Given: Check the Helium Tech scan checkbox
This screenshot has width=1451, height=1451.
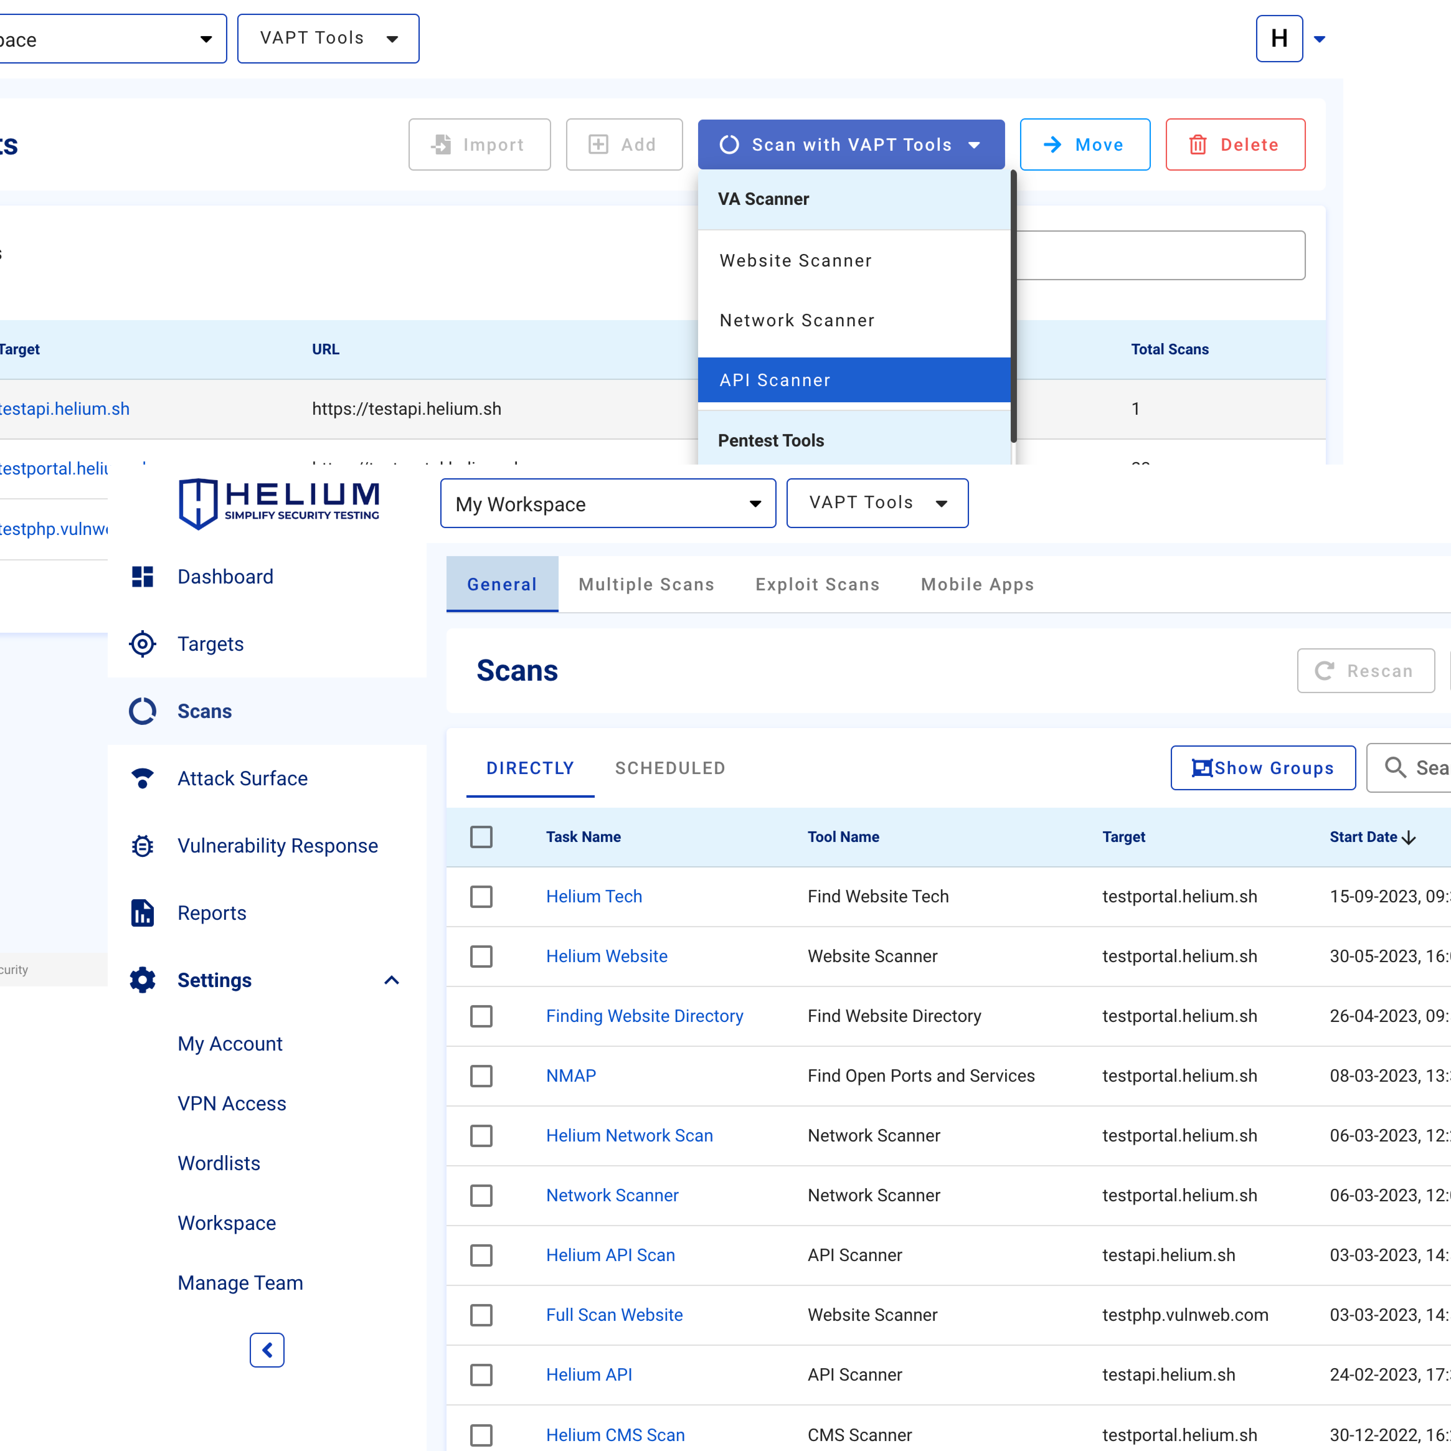Looking at the screenshot, I should pyautogui.click(x=481, y=897).
